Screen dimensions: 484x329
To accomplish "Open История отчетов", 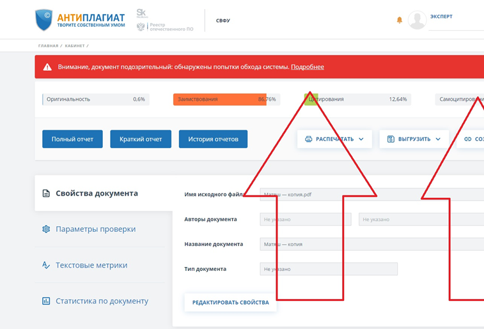I will (x=214, y=139).
